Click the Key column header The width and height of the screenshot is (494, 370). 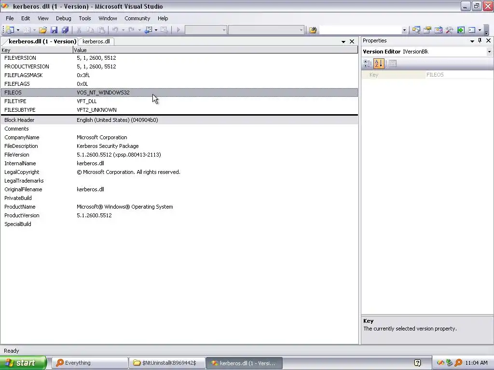click(x=37, y=50)
